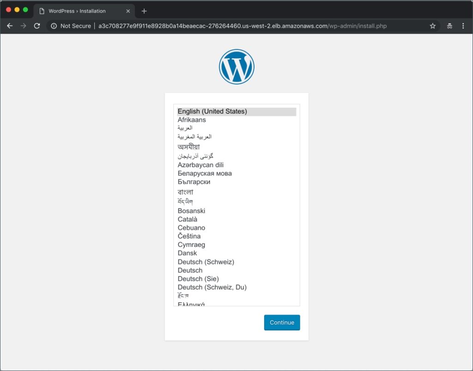Click the Not Secure site information icon

[x=55, y=26]
